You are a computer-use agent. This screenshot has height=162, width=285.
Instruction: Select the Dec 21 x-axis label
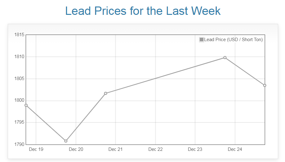pyautogui.click(x=115, y=150)
